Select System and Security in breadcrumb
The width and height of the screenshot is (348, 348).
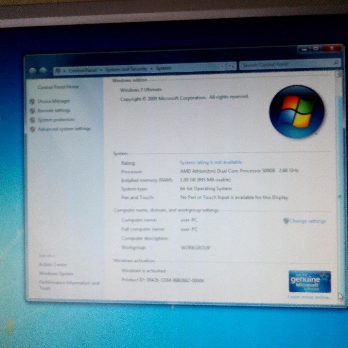coord(126,69)
